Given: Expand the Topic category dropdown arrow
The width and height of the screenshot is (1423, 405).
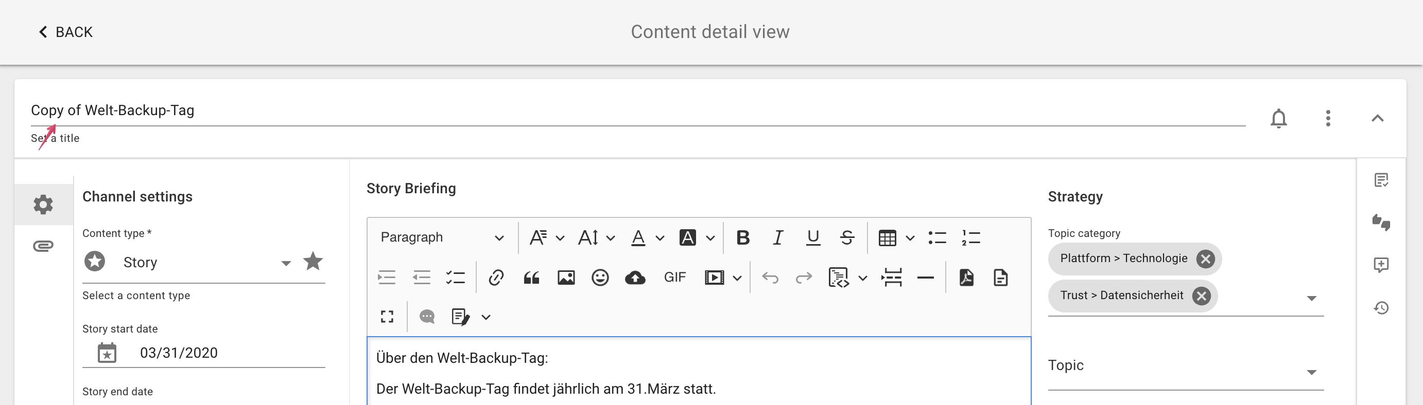Looking at the screenshot, I should tap(1311, 299).
